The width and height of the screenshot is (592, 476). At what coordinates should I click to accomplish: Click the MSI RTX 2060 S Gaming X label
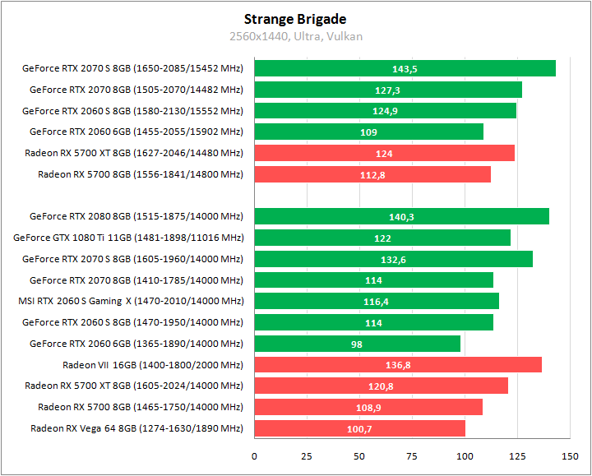(x=131, y=302)
